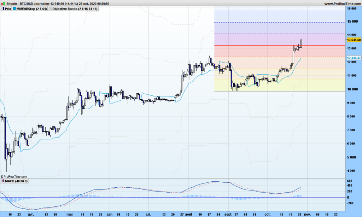Click the gray Objective Bands color square
Screen dimensions: 362x217
[x=50, y=9]
